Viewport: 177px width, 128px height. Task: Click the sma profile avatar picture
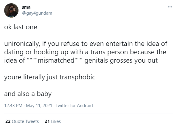coord(11,10)
